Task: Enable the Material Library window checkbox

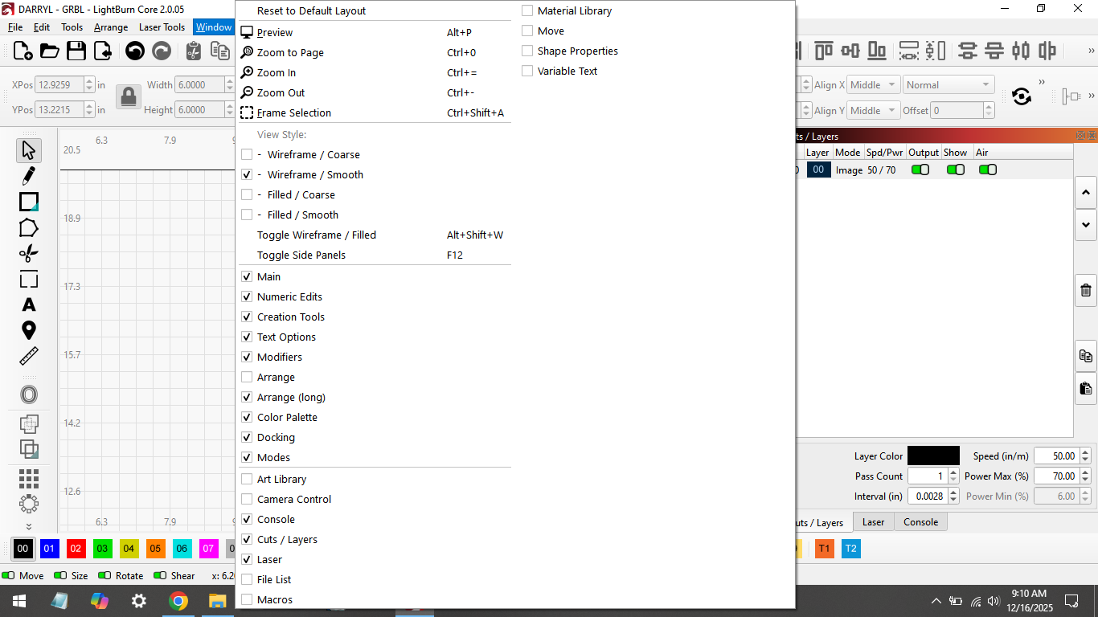Action: tap(528, 11)
